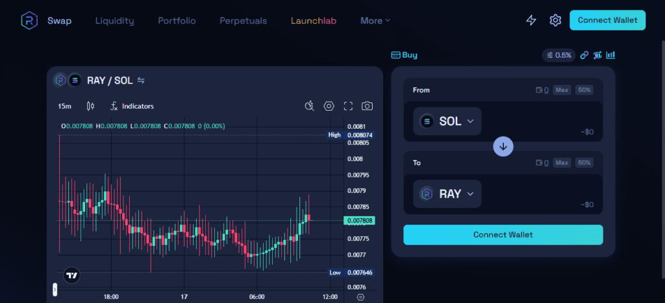Click the Connect Wallet button in the header

(607, 20)
